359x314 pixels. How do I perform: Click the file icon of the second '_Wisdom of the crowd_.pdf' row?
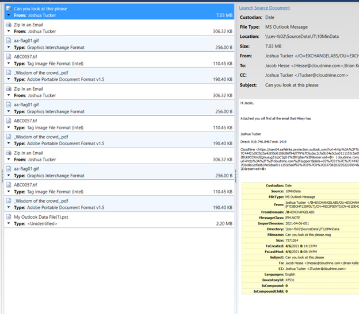point(9,137)
